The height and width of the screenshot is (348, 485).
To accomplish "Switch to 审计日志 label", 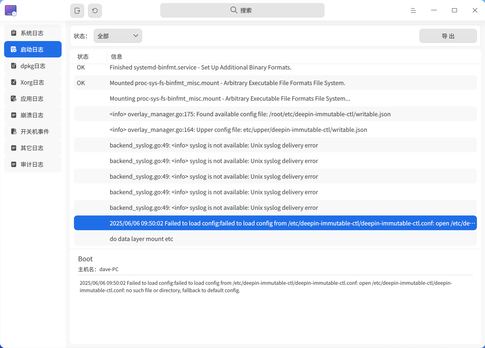I will pyautogui.click(x=32, y=164).
